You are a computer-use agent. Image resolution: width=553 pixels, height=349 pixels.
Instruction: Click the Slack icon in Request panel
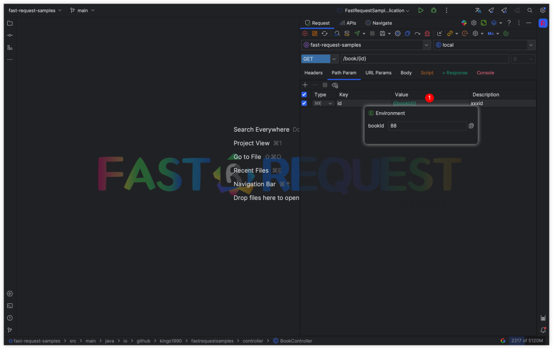pos(464,23)
